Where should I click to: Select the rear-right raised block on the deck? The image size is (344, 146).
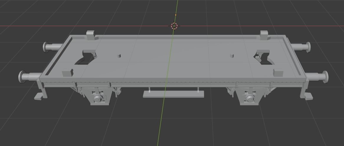[x=264, y=35]
